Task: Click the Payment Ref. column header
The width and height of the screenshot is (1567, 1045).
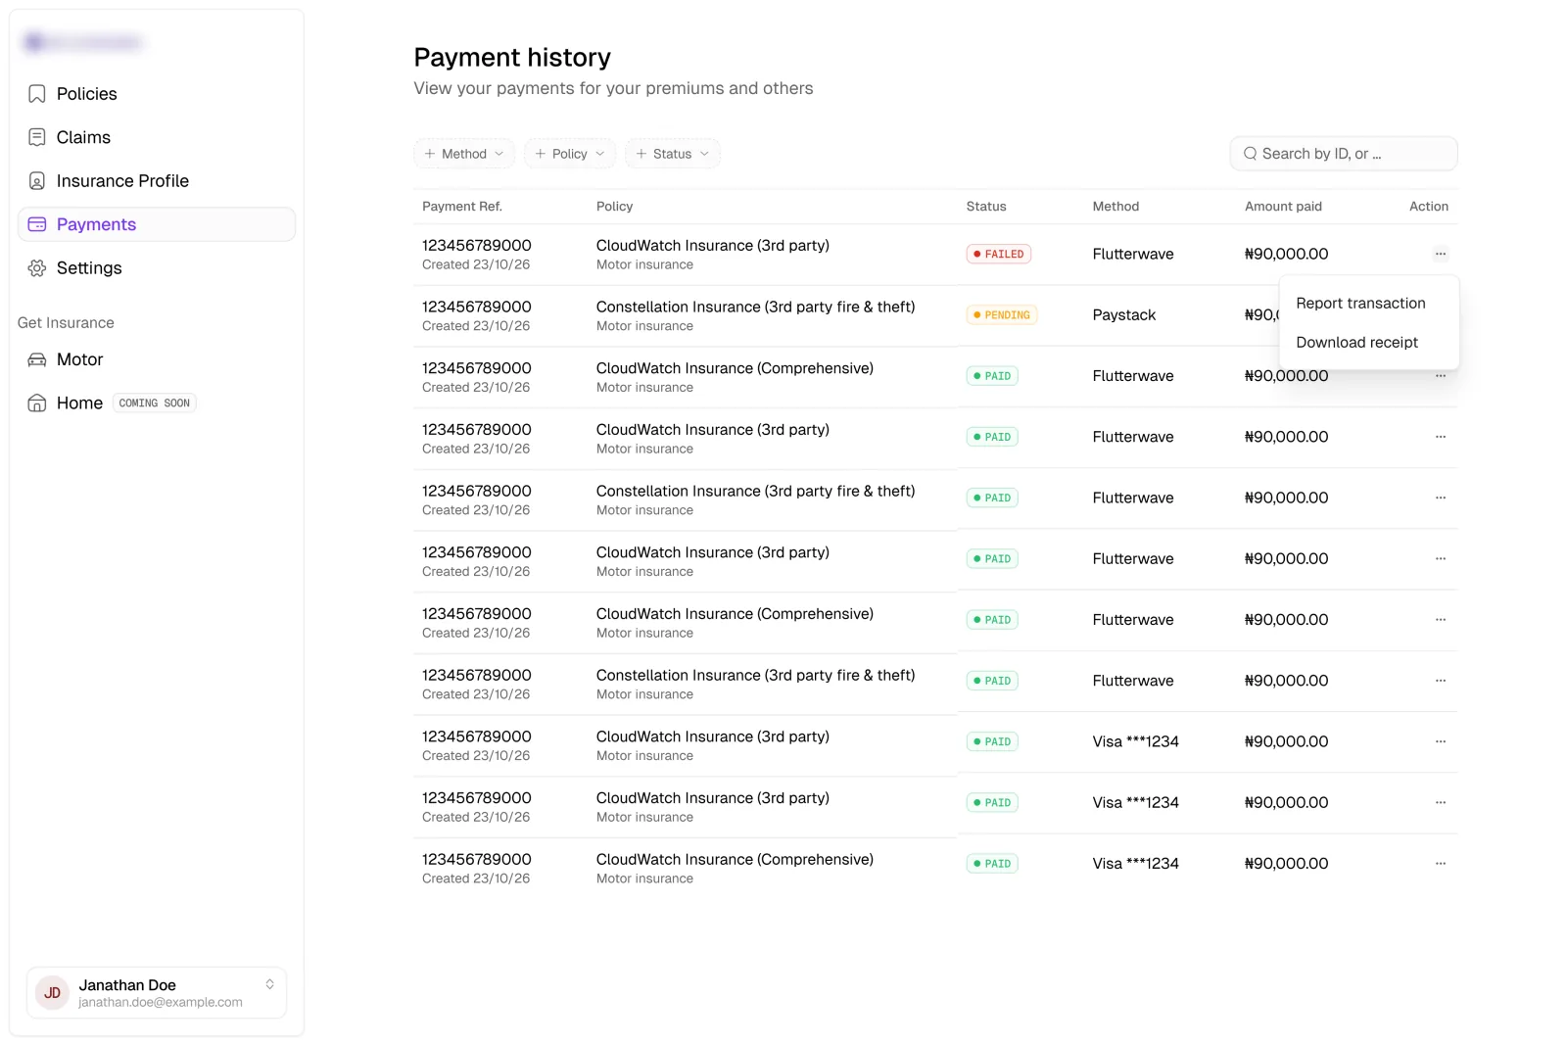Action: 462,207
